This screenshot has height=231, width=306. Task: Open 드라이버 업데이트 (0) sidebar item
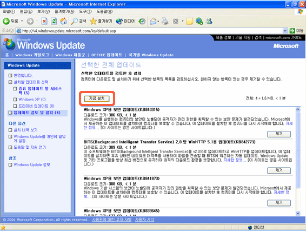(x=36, y=106)
